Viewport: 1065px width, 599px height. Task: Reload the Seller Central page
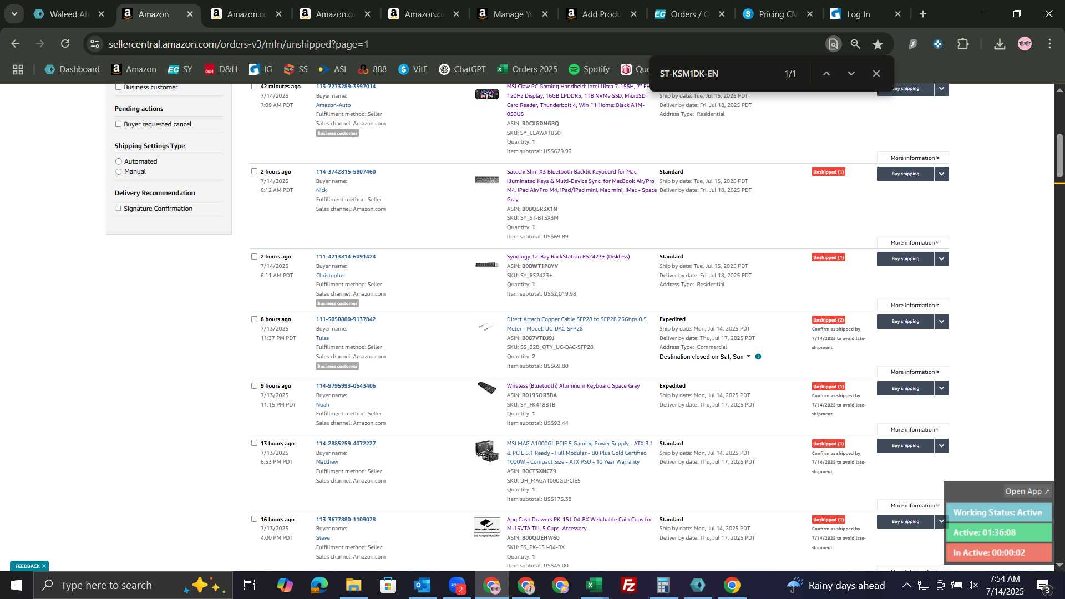65,44
